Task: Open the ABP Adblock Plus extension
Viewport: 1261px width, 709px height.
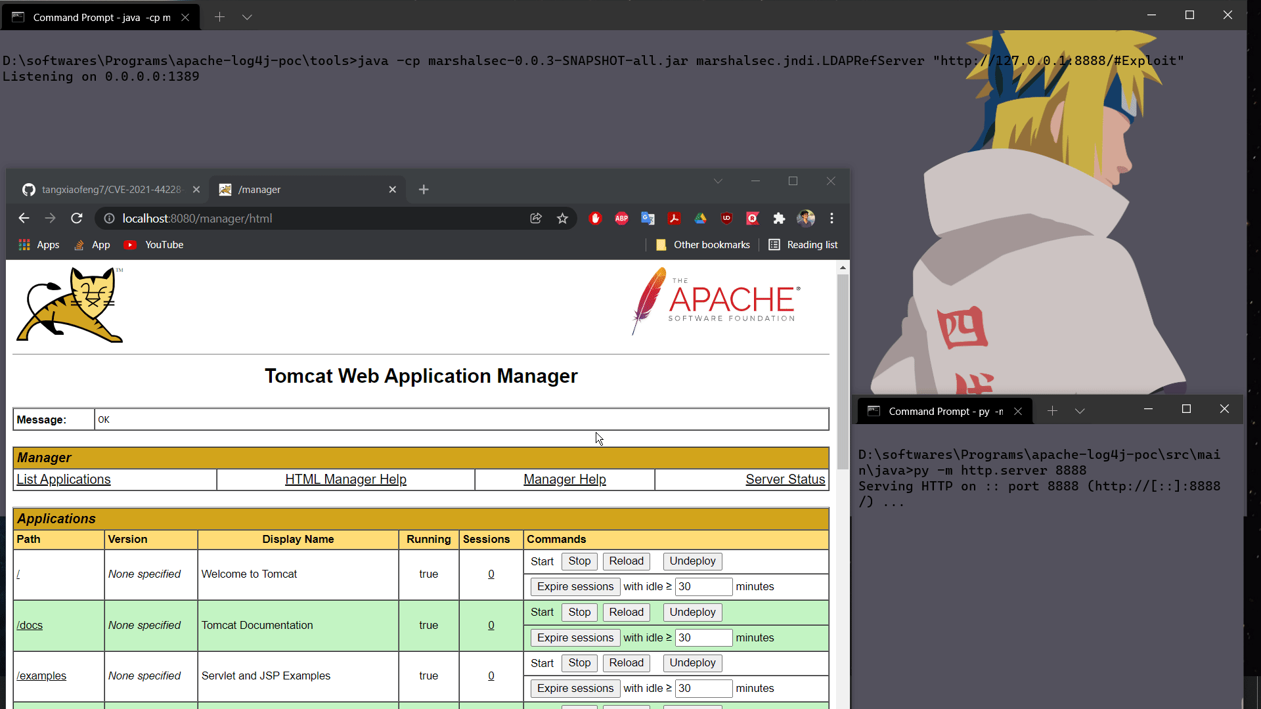Action: 621,218
